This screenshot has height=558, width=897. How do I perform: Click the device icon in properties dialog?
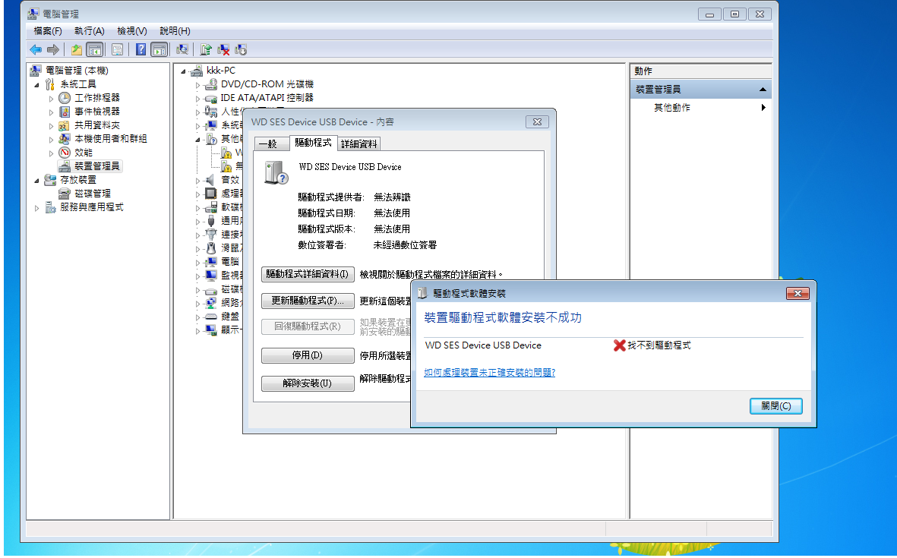point(276,172)
